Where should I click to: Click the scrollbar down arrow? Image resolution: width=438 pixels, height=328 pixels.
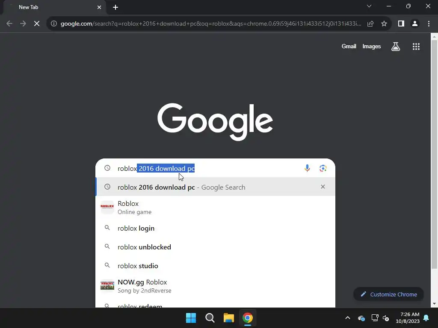pos(434,304)
